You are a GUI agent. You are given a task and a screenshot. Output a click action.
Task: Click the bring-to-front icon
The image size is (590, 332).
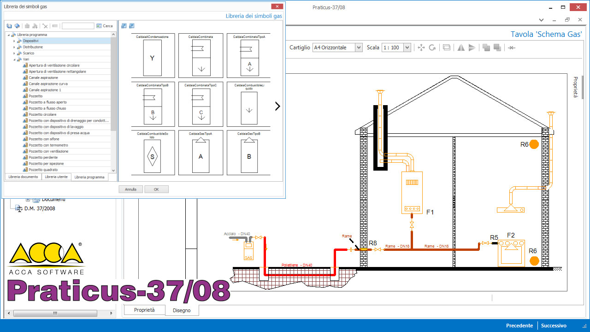point(486,47)
